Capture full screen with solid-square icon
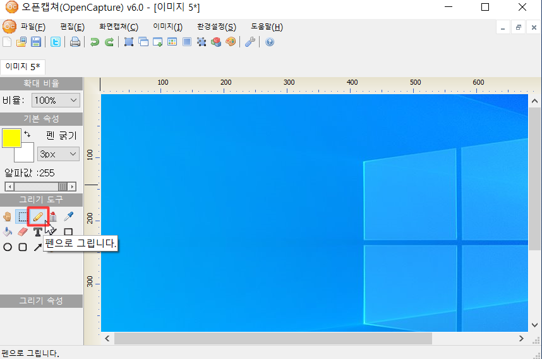The width and height of the screenshot is (542, 359). [x=187, y=42]
